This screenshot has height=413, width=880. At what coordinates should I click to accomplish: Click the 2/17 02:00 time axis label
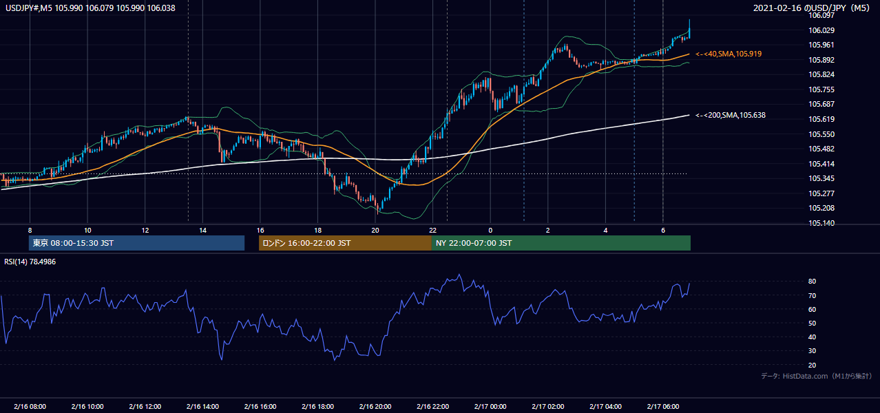(548, 407)
